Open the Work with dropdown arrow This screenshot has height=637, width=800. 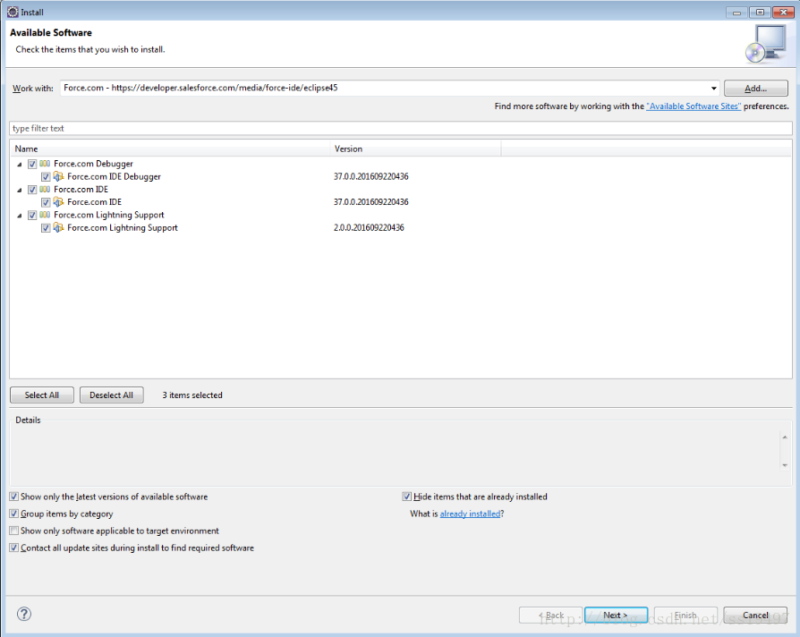(713, 89)
